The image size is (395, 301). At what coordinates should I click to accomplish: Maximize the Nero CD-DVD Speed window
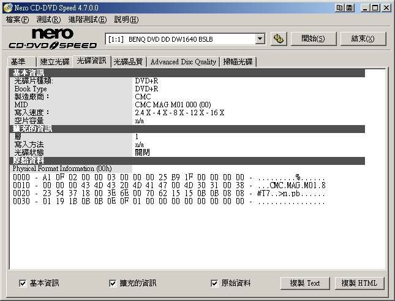click(375, 8)
